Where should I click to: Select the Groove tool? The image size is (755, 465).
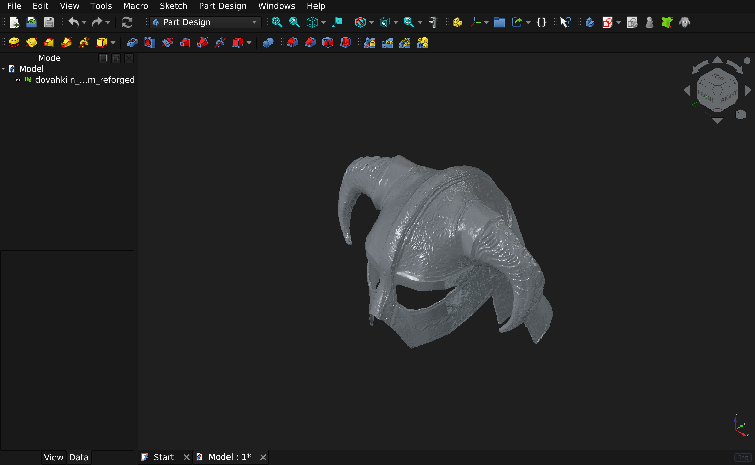point(168,42)
